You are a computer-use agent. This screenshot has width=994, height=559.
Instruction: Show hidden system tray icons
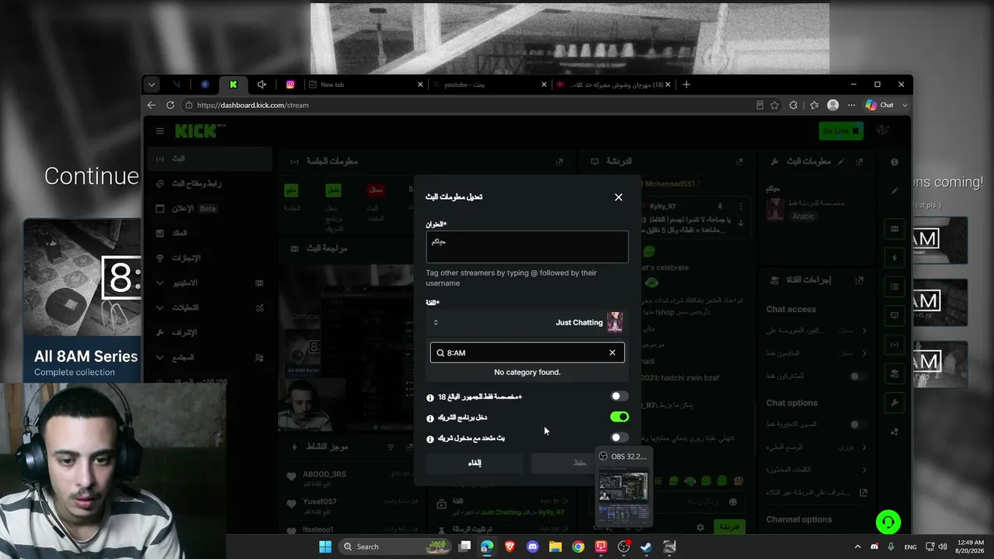(x=857, y=547)
